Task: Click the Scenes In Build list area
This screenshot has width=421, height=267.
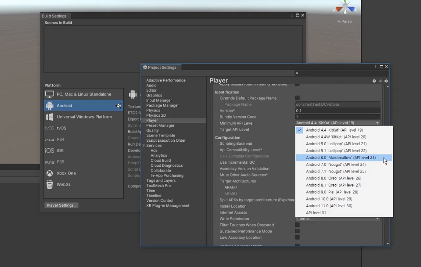Action: tap(173, 49)
